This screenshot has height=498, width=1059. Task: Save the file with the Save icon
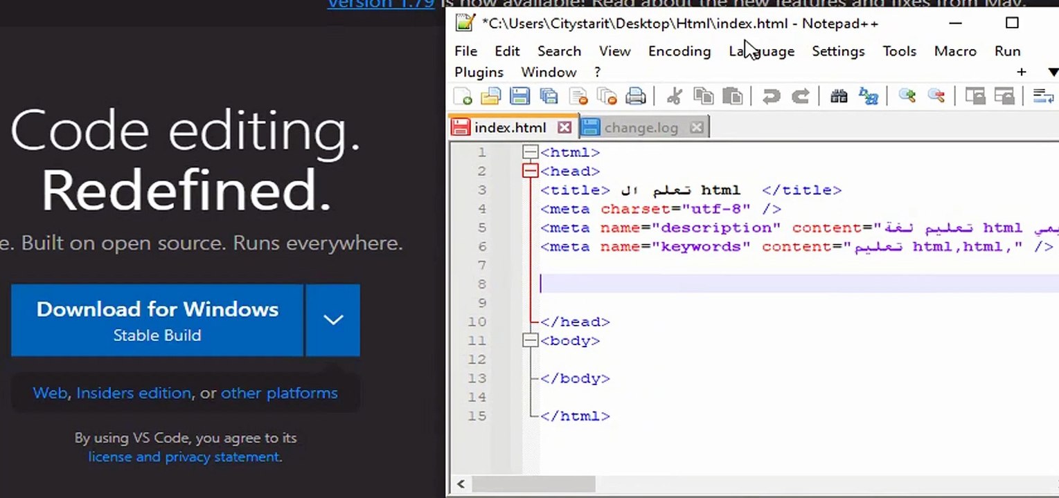(x=519, y=96)
